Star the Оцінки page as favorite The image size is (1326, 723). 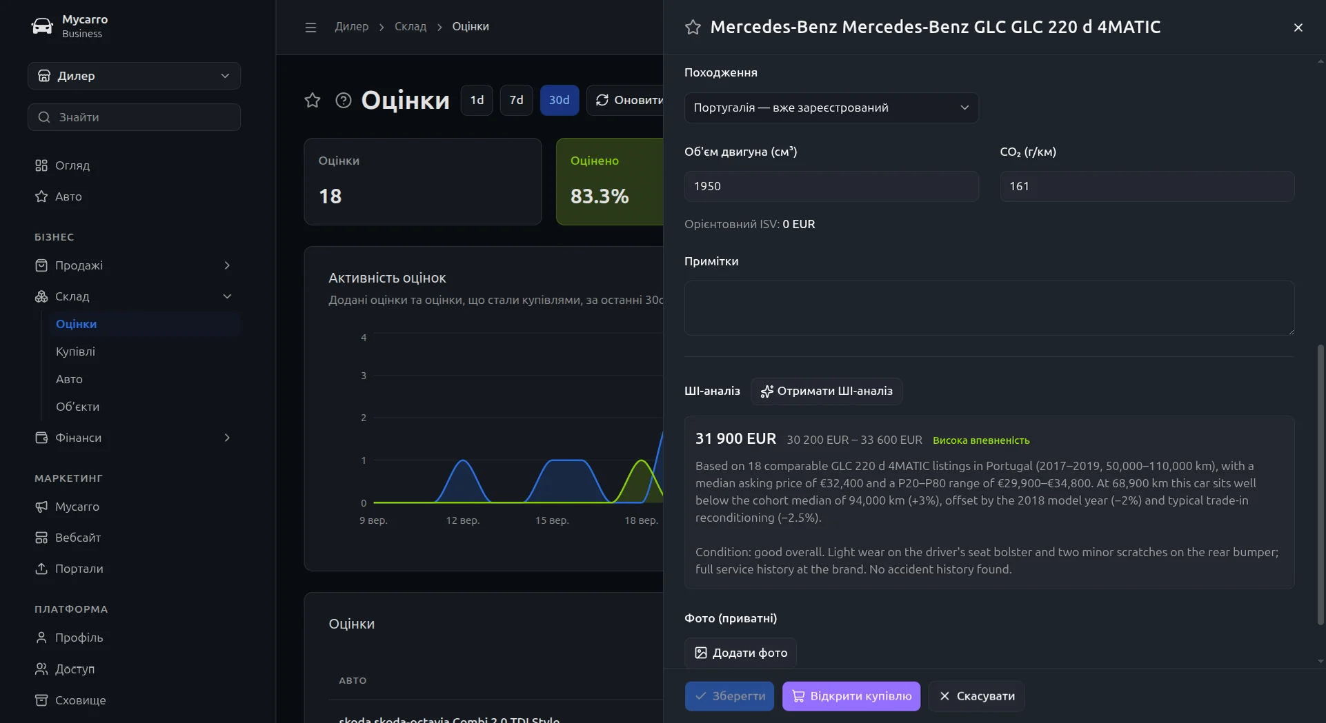tap(313, 101)
